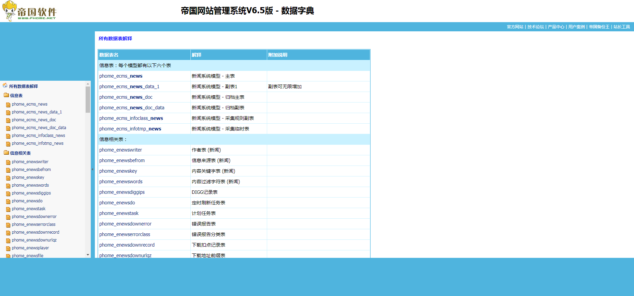
Task: Click document icon beside phome_enewsplayer
Action: 8,248
